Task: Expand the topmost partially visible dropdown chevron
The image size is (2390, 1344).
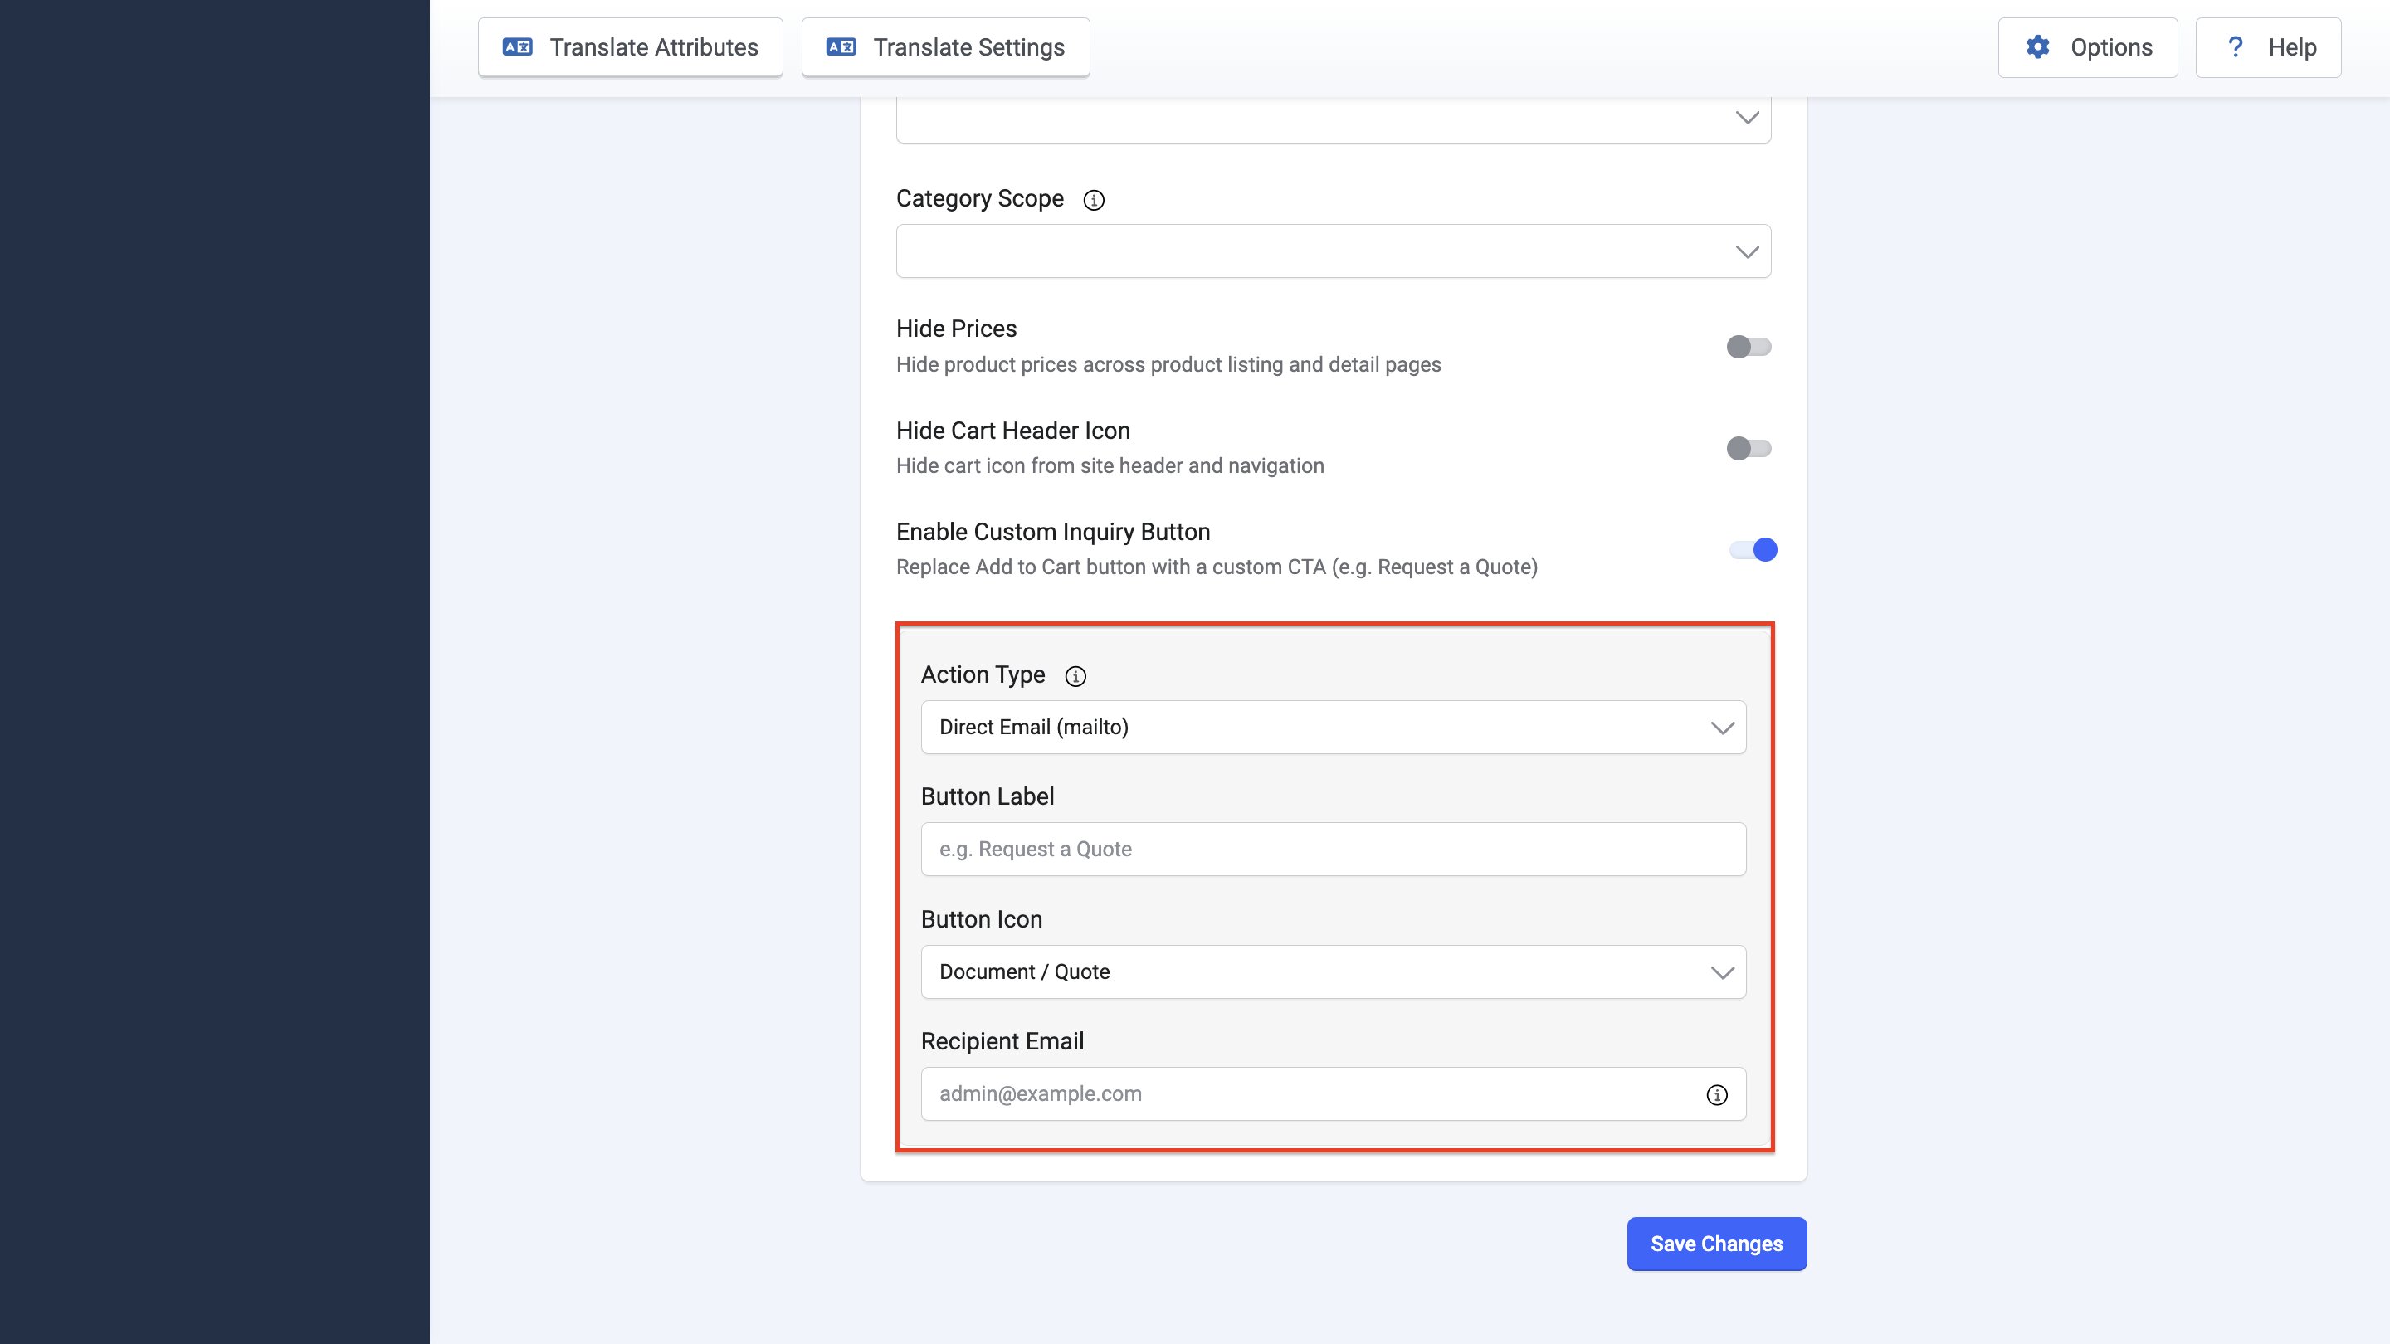Action: pos(1747,118)
